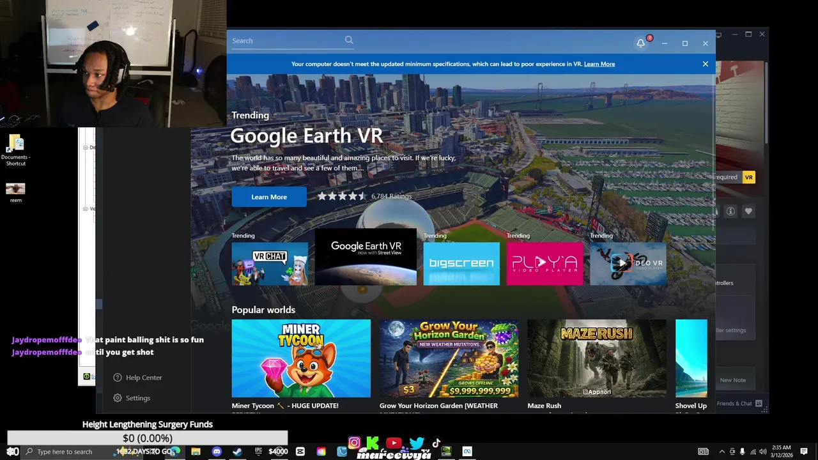818x460 pixels.
Task: Open the system clock showing 2:35 AM
Action: [782, 451]
